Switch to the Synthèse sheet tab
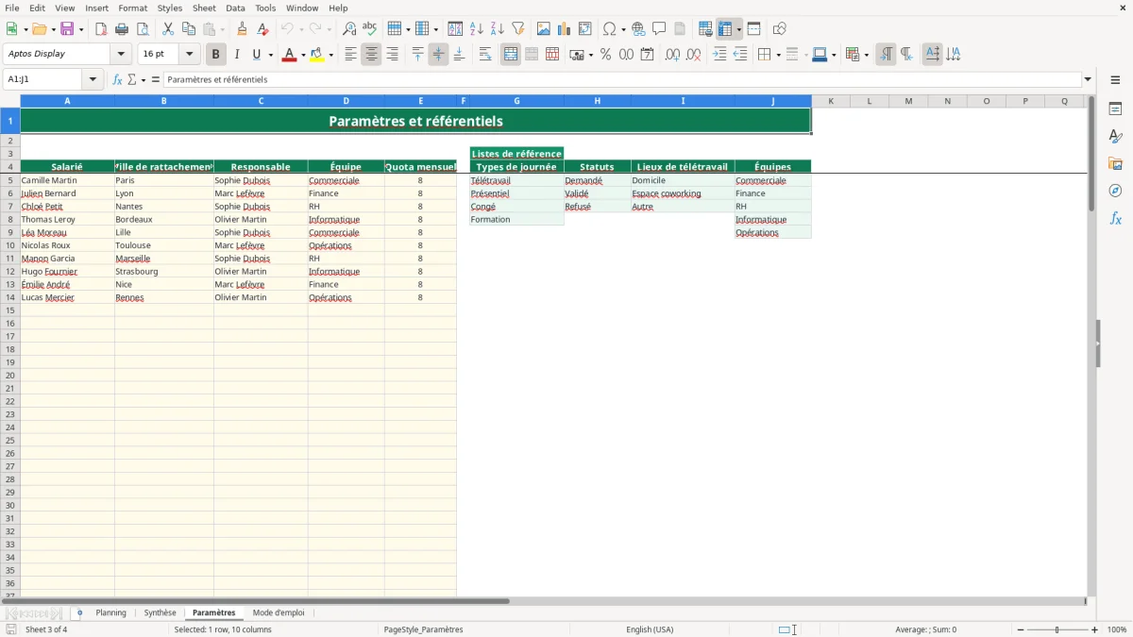 point(160,612)
